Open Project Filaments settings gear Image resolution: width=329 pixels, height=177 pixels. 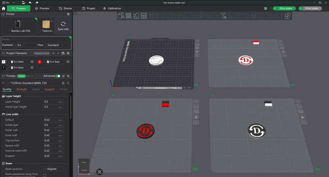coord(68,53)
